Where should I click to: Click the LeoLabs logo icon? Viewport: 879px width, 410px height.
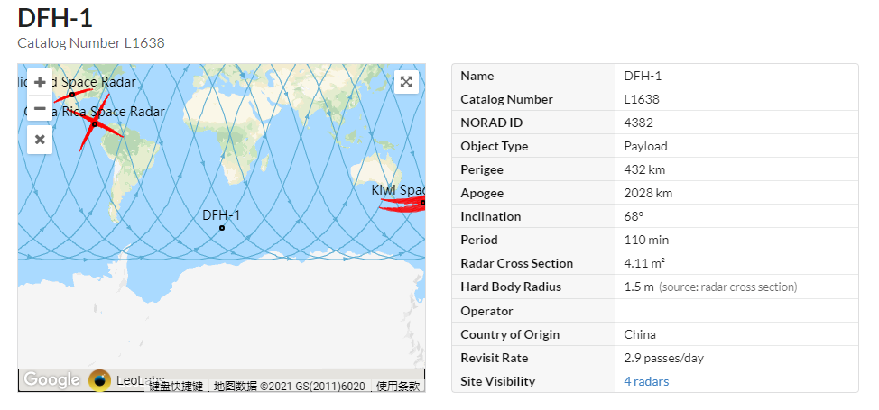pos(100,380)
